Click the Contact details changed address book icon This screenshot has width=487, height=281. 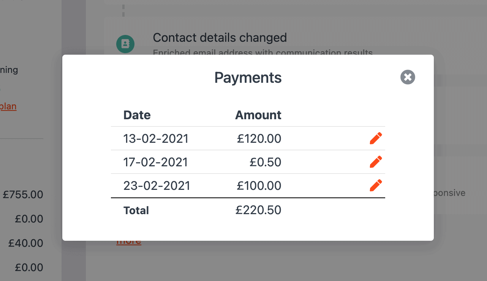click(125, 44)
